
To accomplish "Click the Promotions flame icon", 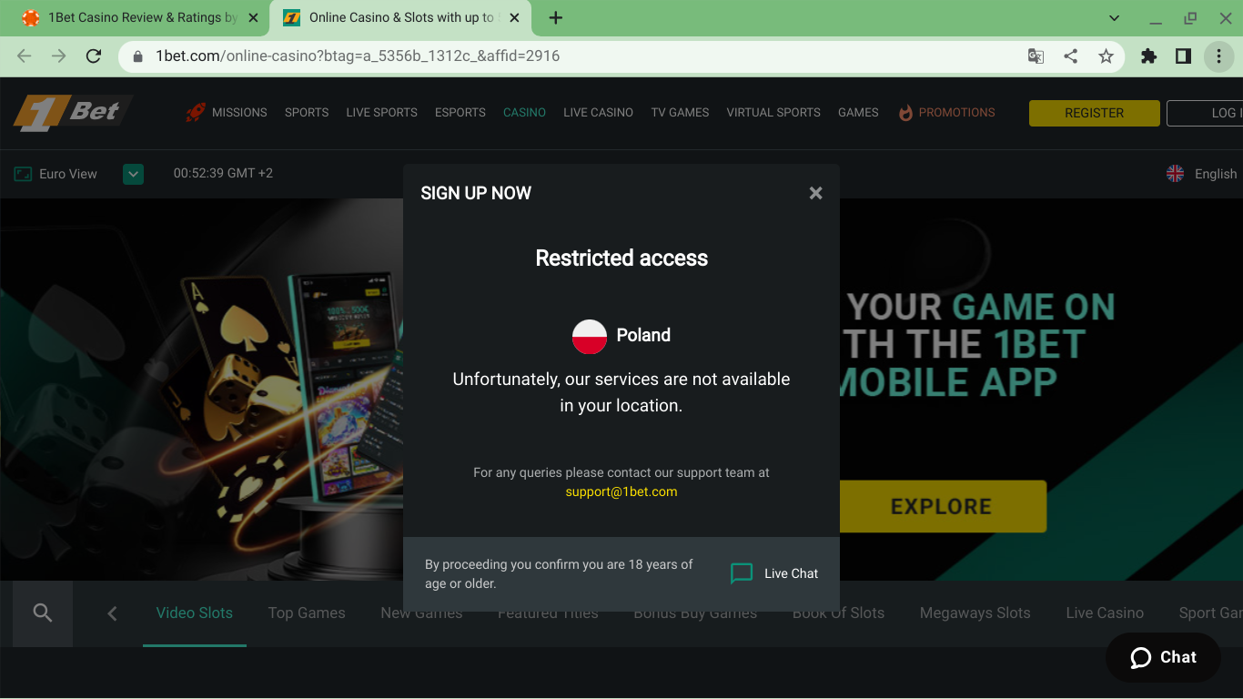I will click(905, 113).
